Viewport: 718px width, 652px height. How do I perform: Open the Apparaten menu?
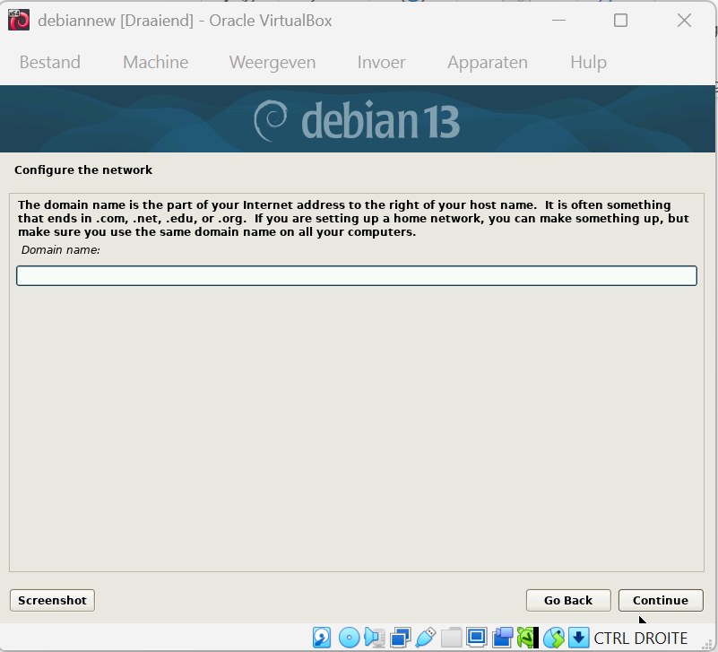pos(488,62)
